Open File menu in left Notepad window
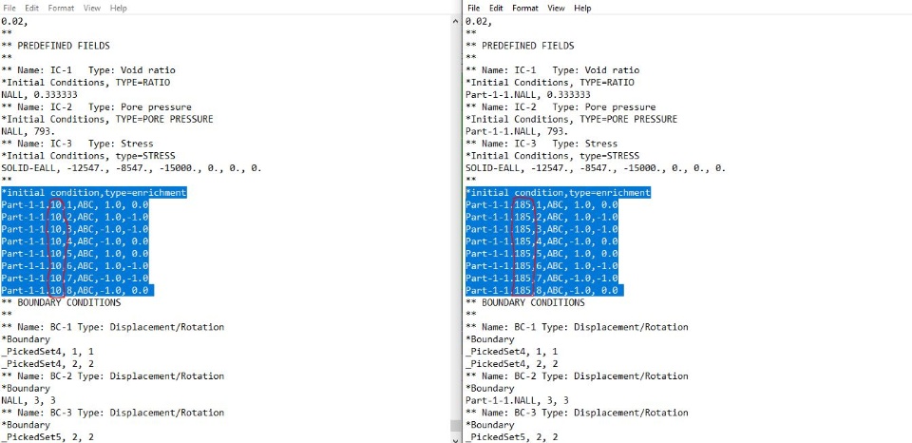 pyautogui.click(x=9, y=9)
